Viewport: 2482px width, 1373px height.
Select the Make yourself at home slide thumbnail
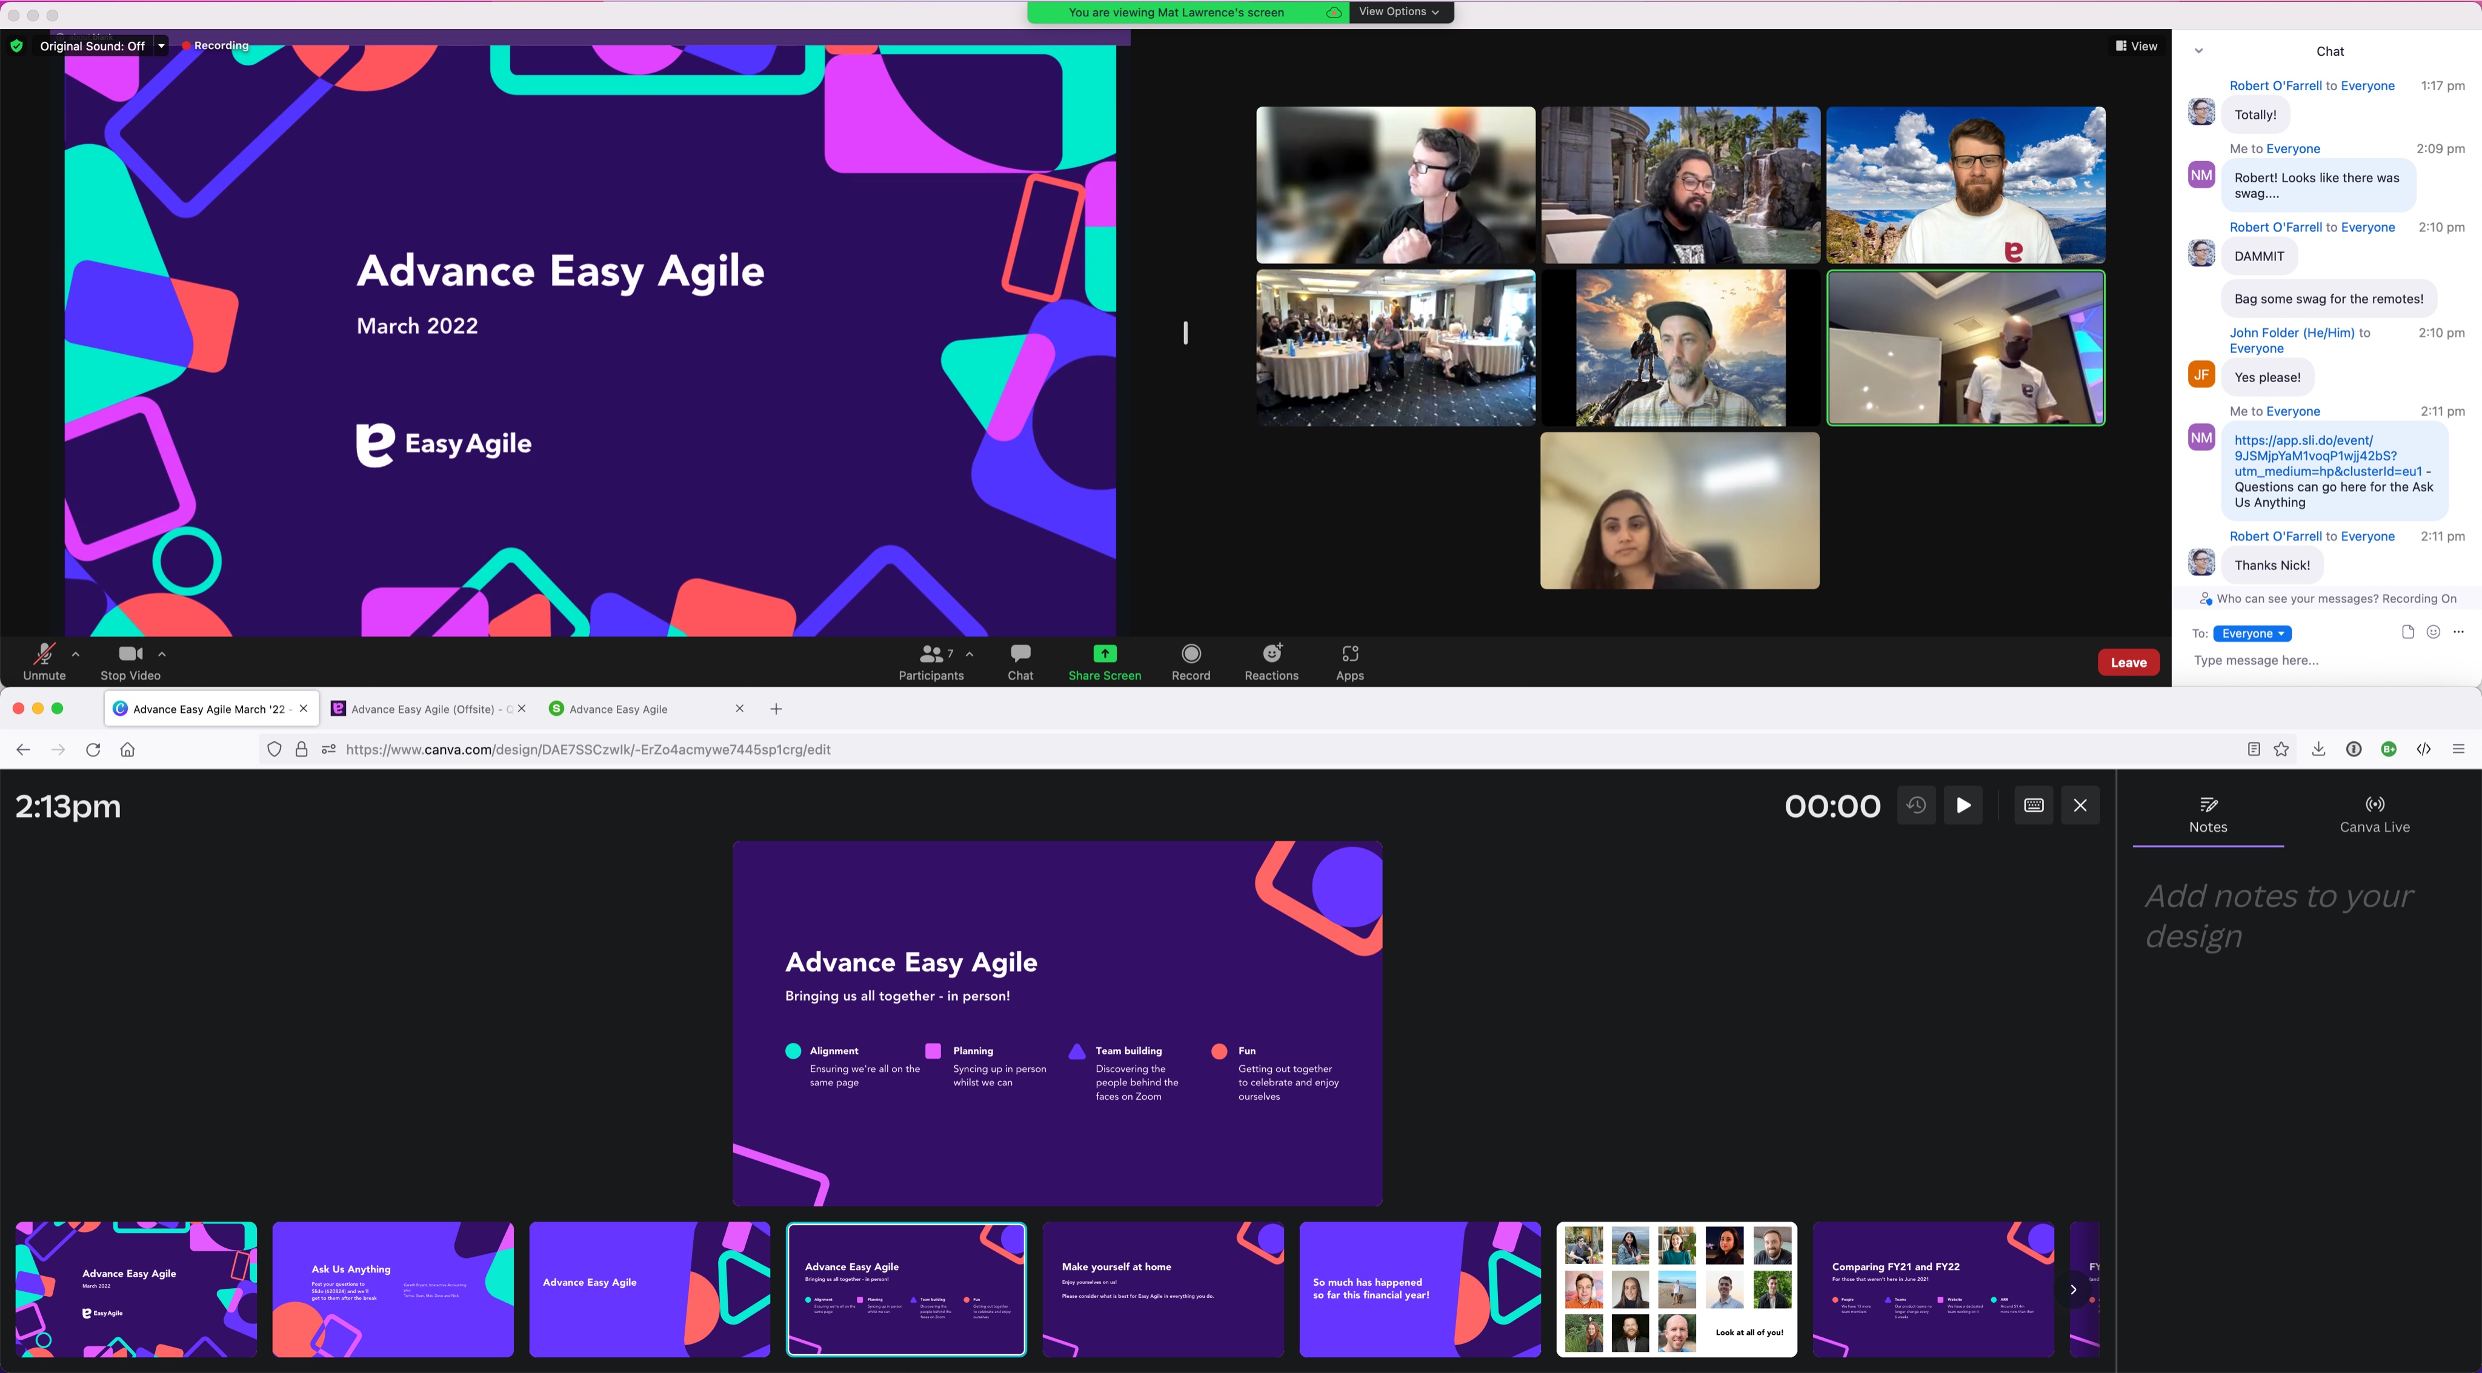1162,1288
